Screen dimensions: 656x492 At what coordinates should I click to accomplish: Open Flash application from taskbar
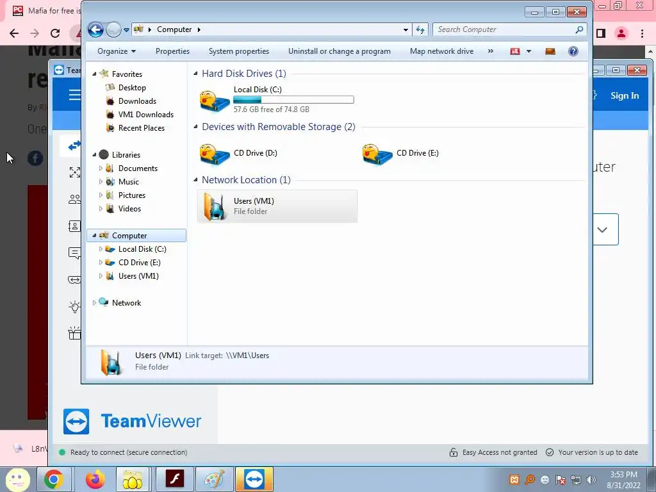click(x=174, y=479)
